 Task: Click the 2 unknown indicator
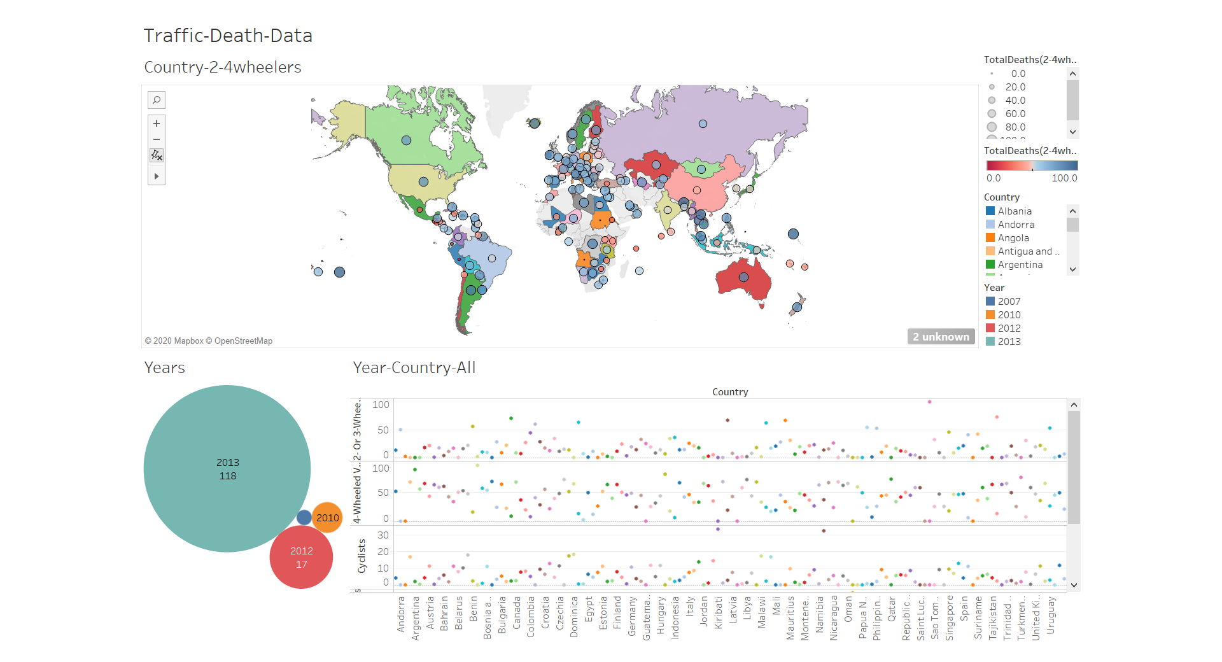(x=941, y=337)
